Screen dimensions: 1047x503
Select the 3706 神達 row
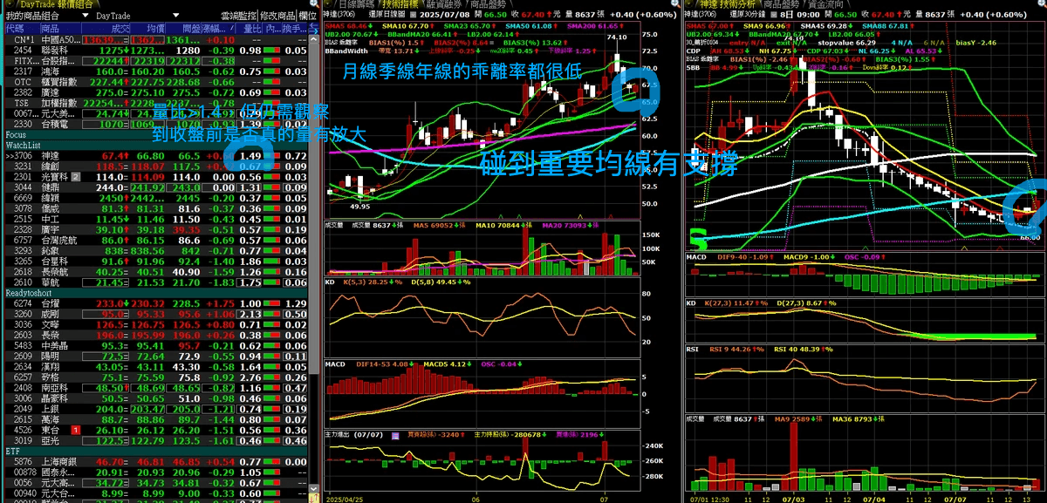pos(156,156)
